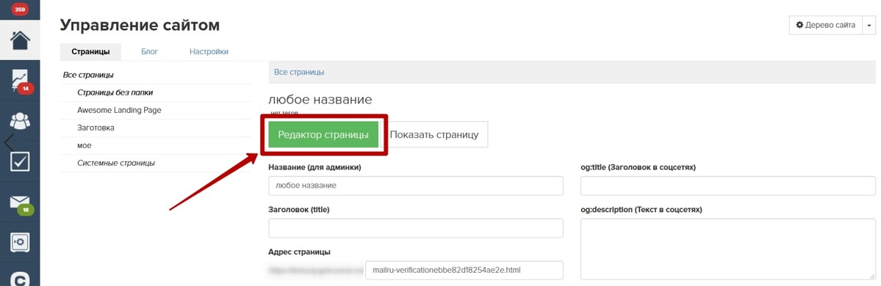The width and height of the screenshot is (881, 286).
Task: Click the Дерево сайта button
Action: coord(825,25)
